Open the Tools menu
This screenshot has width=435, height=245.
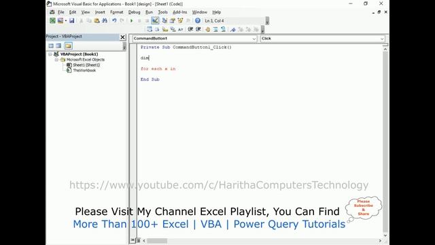tap(162, 12)
